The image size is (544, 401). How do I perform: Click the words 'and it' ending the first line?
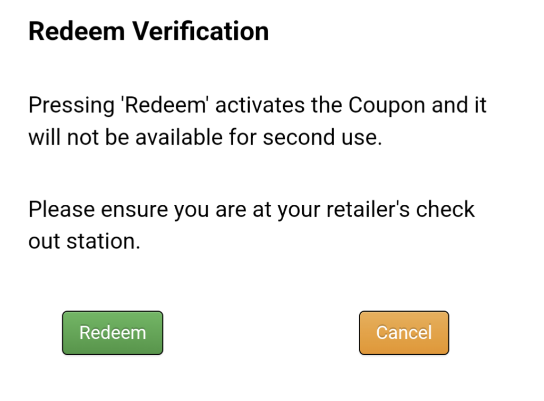pos(459,105)
